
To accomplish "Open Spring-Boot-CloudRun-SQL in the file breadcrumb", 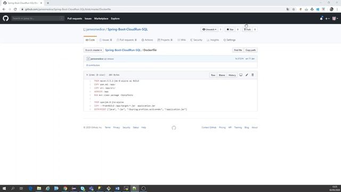I will click(123, 50).
